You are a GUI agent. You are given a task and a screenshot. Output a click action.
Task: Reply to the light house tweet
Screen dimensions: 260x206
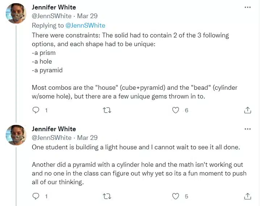click(x=35, y=196)
